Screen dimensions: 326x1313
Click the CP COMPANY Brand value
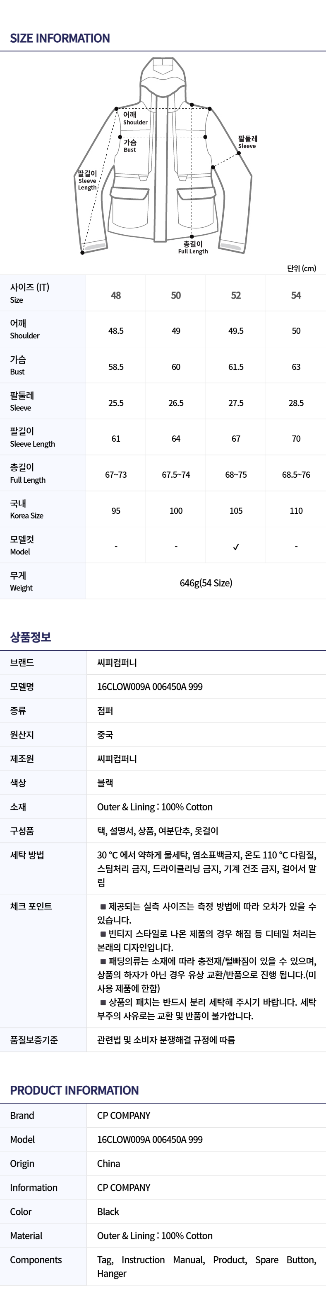[x=124, y=1115]
